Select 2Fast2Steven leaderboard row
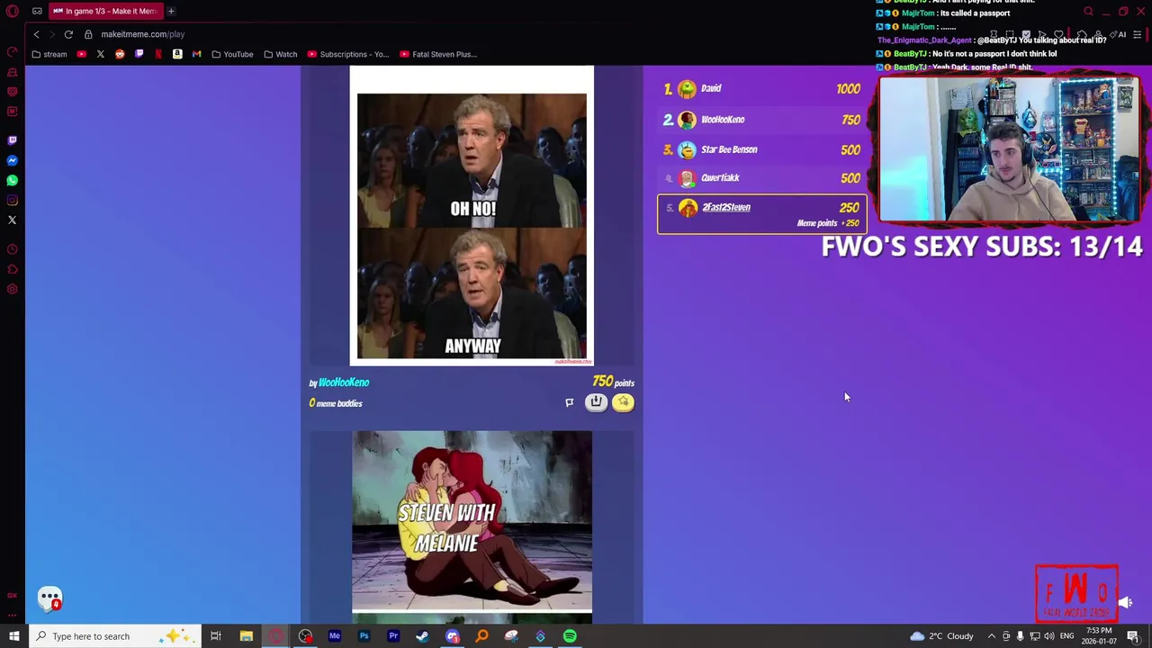Screen dimensions: 1152x648 tap(761, 214)
